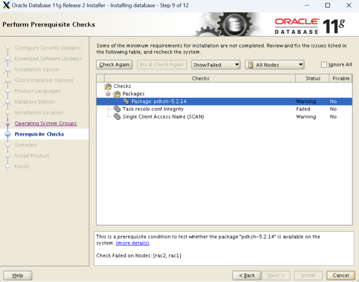Click the Packages folder icon

tap(117, 94)
